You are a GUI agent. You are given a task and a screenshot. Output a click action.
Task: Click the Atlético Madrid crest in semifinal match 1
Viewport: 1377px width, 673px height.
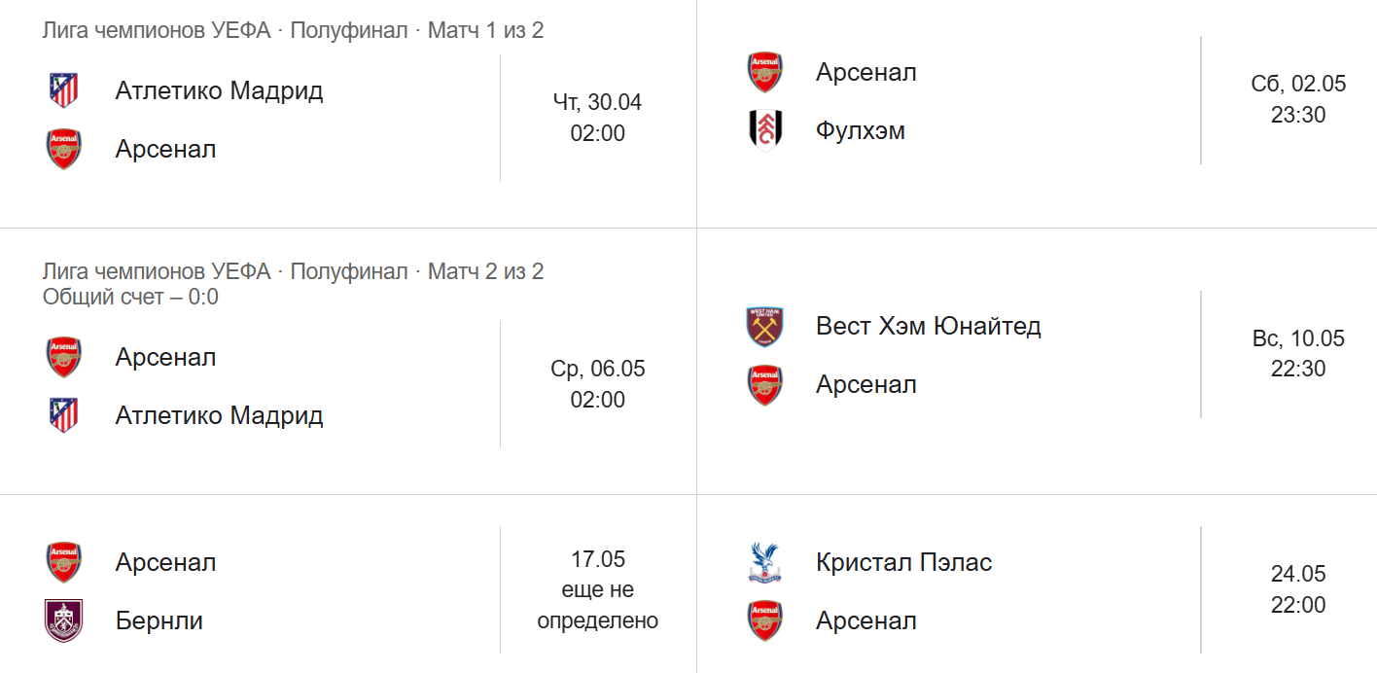point(64,90)
